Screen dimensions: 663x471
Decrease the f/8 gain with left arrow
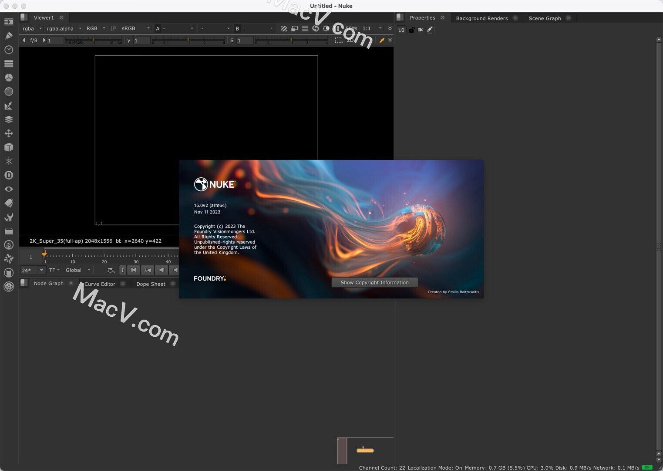click(24, 40)
